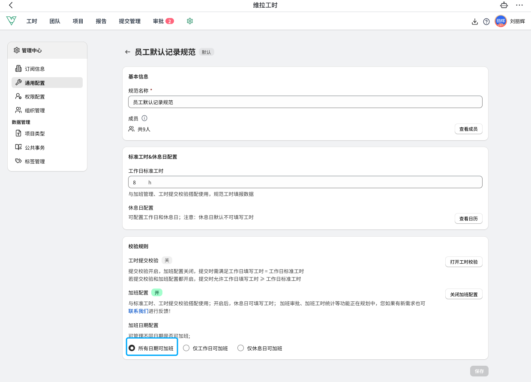
Task: Open the three-dot more options menu
Action: 519,5
